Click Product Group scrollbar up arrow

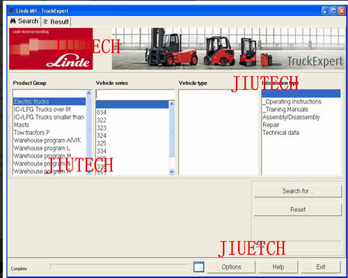(88, 93)
